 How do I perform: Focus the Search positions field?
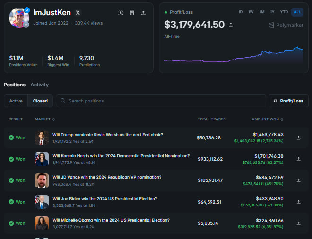coord(161,101)
